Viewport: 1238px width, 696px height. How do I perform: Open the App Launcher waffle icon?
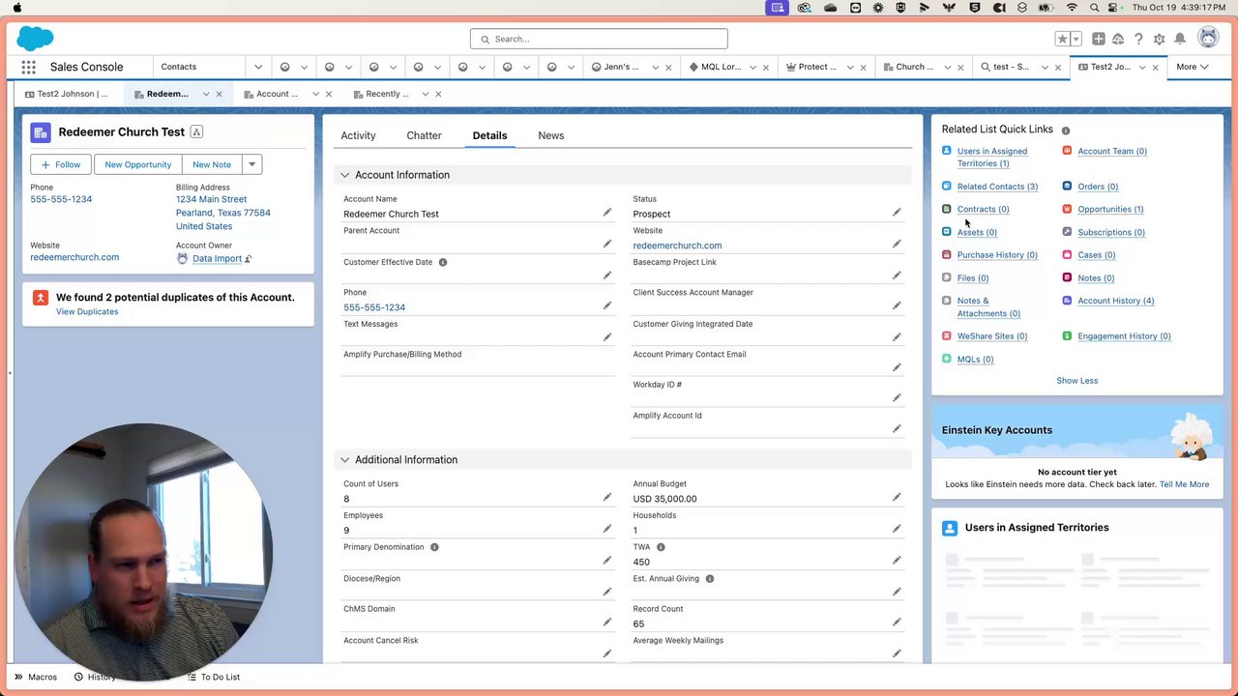point(29,67)
